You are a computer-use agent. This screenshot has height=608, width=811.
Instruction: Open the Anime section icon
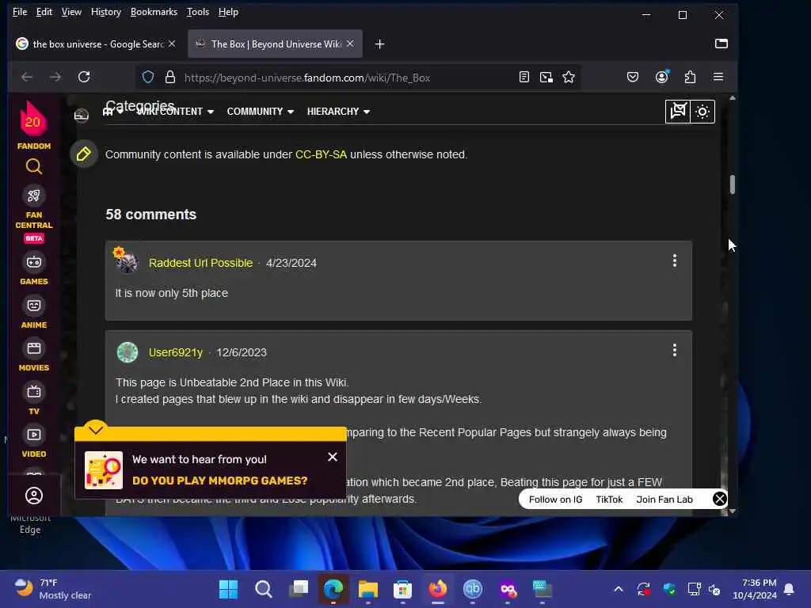(x=33, y=306)
